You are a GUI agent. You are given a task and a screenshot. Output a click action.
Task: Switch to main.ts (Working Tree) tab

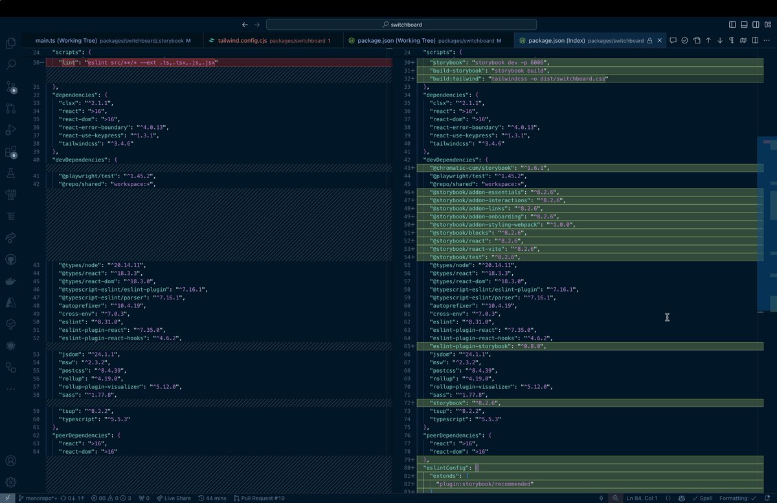point(113,40)
